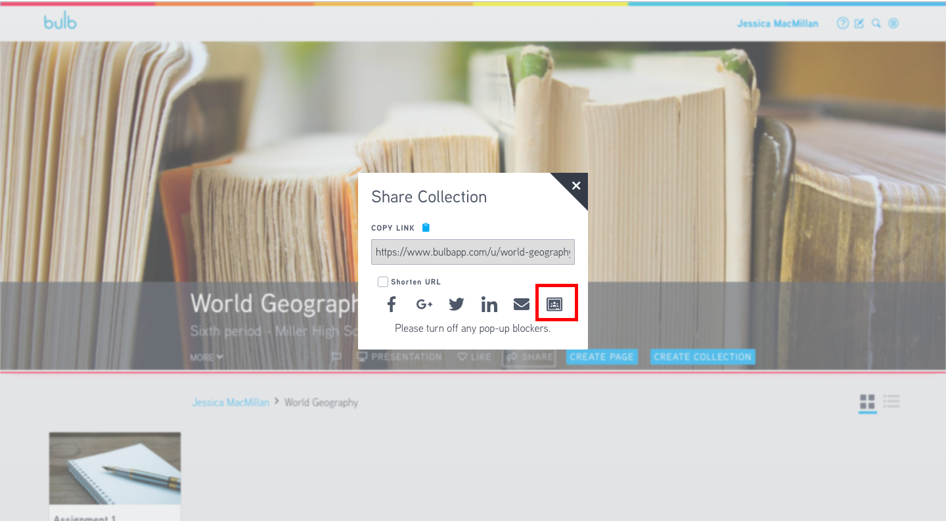Go to bulb home logo
Screen dimensions: 946x521
(60, 22)
